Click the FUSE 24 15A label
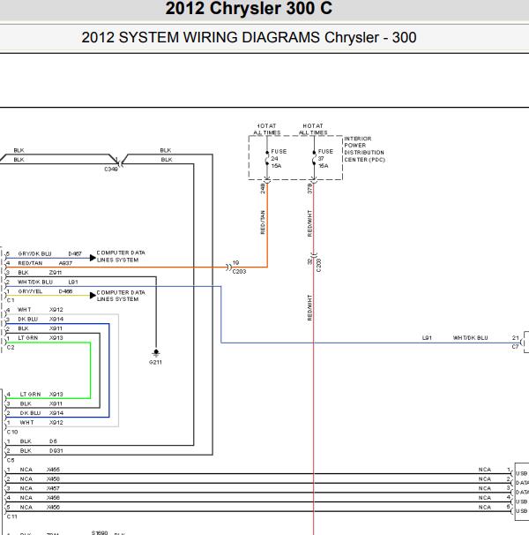 pyautogui.click(x=279, y=159)
